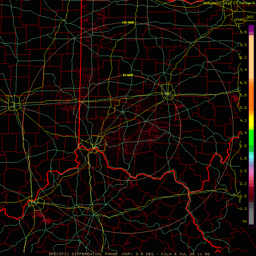This screenshot has height=256, width=256.
Task: Click the 1.0 legend value
Action: (243, 171)
